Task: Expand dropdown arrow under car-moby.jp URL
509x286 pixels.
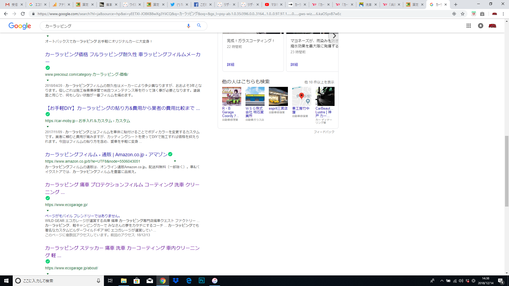Action: 48,127
